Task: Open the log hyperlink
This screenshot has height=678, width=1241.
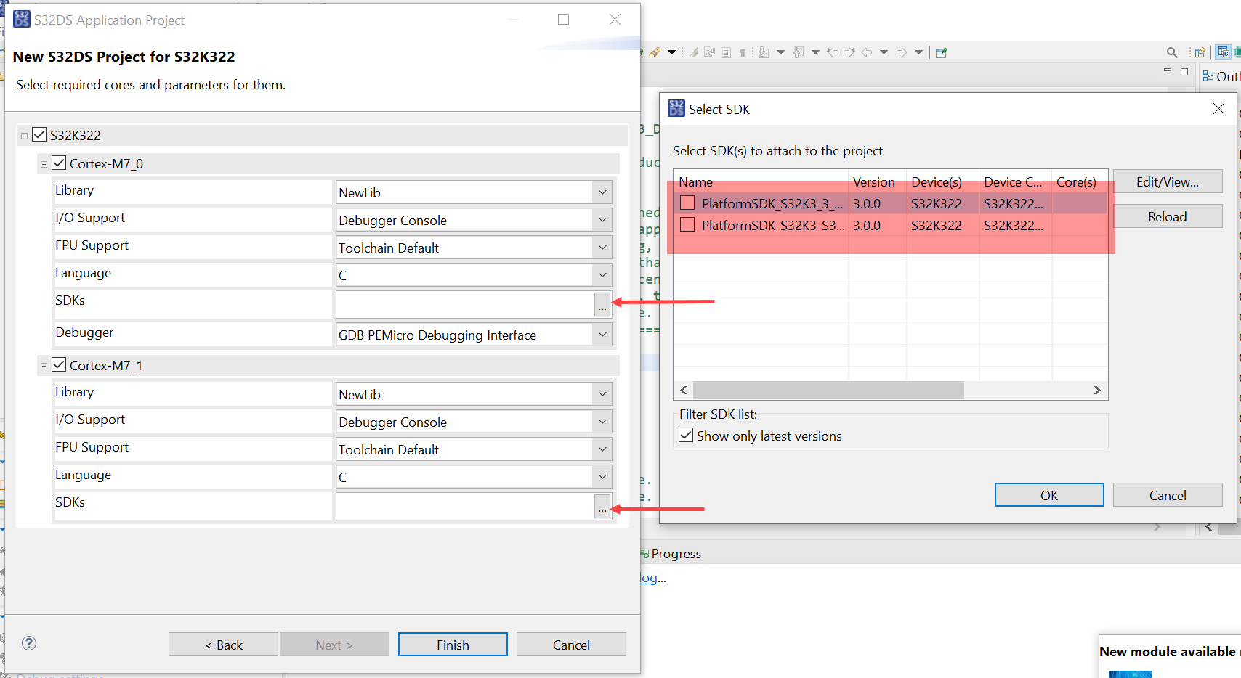Action: (649, 578)
